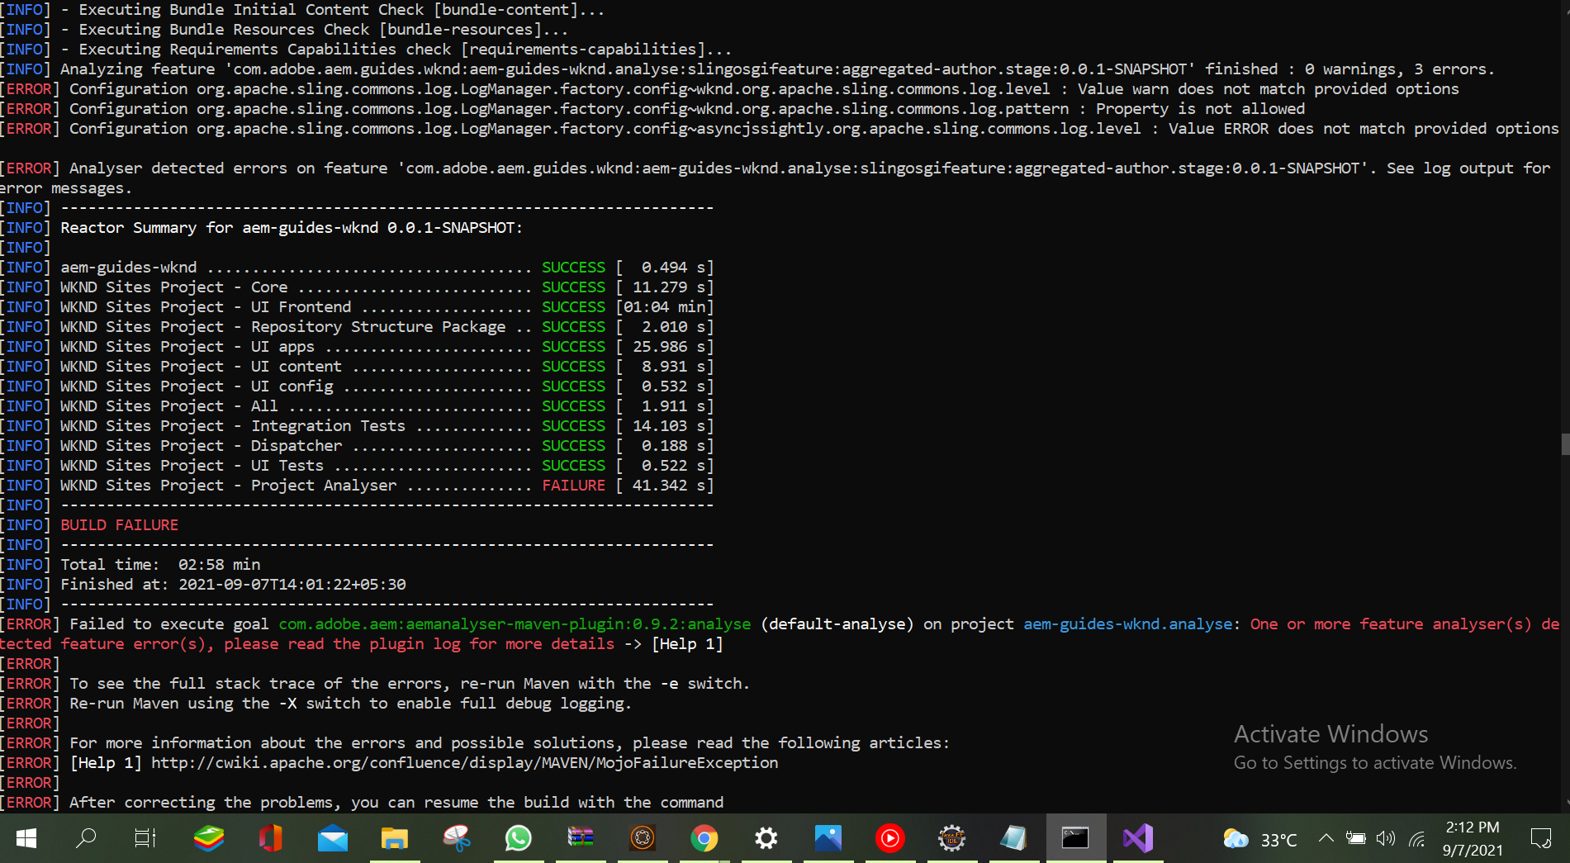Image resolution: width=1570 pixels, height=863 pixels.
Task: Open the Snipping Tool
Action: pyautogui.click(x=457, y=838)
